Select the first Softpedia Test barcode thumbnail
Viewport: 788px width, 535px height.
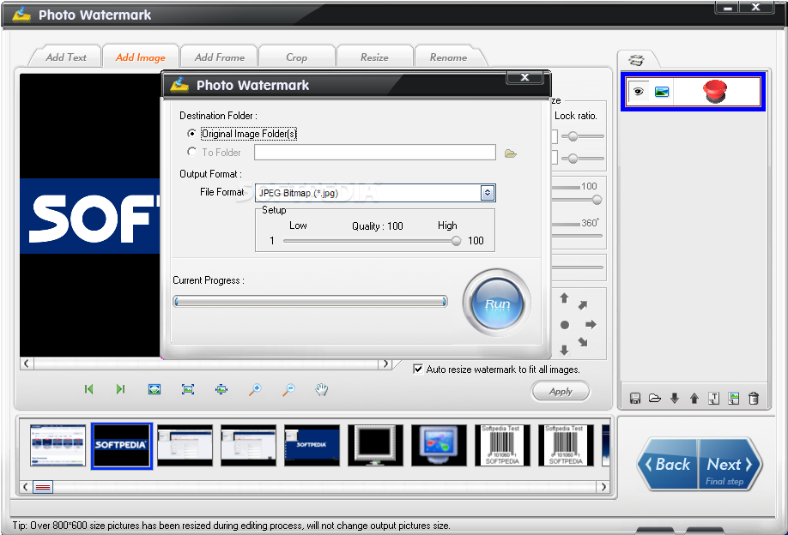pyautogui.click(x=502, y=445)
